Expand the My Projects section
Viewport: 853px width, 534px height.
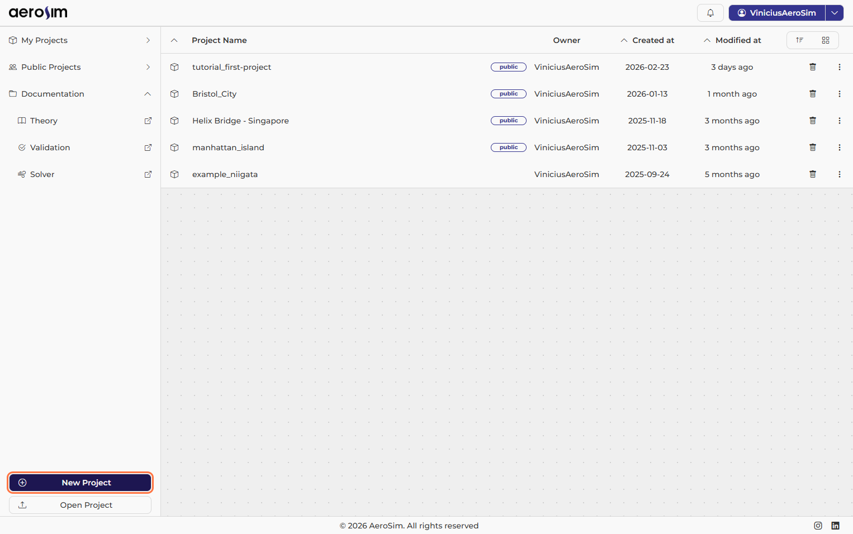coord(148,40)
